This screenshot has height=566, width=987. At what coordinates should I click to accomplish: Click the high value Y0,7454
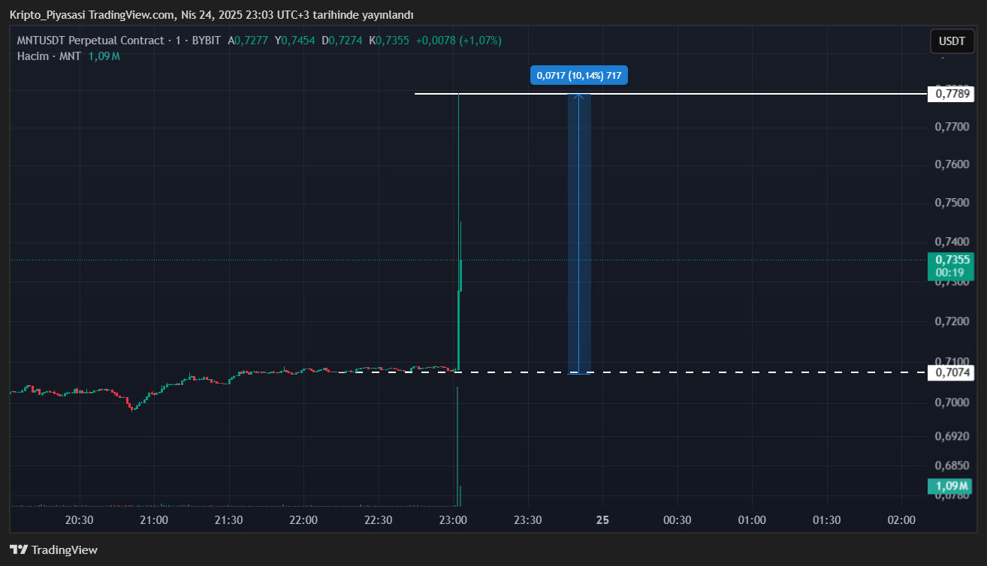pos(294,41)
